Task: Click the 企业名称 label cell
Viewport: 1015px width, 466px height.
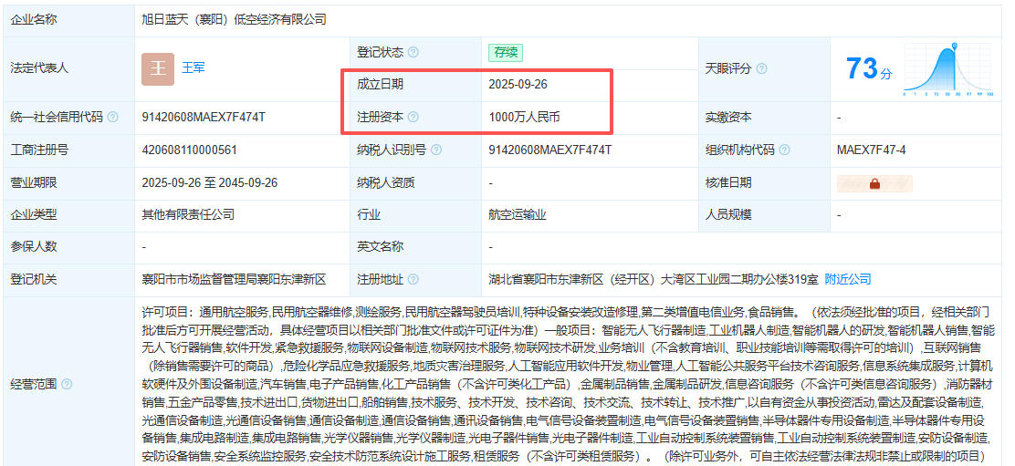Action: (x=68, y=20)
